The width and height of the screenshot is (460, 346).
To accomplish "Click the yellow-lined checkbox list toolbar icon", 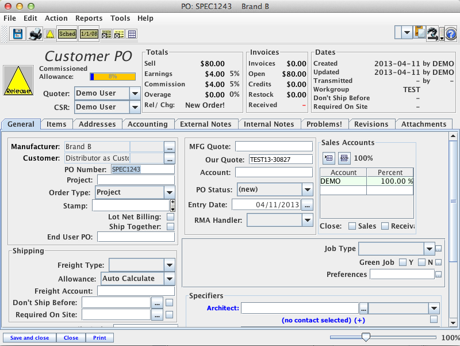I will pyautogui.click(x=119, y=34).
